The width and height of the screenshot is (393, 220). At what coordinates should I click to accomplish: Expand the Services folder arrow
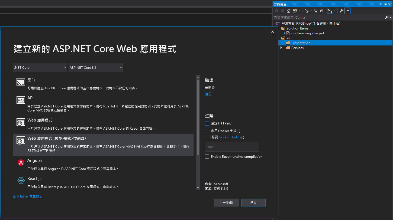click(x=281, y=48)
